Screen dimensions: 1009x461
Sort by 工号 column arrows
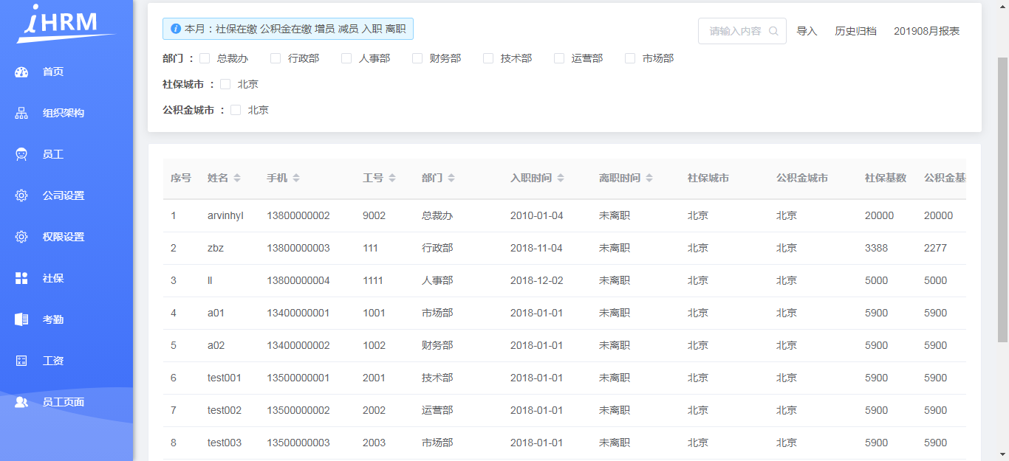[392, 178]
